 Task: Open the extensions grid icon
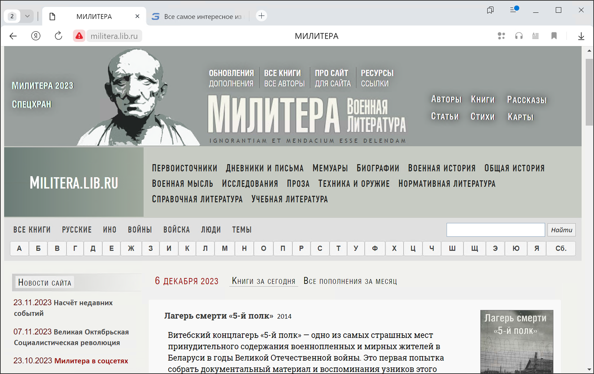point(501,36)
